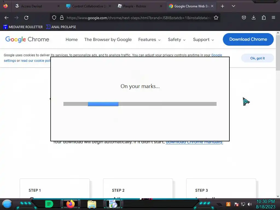Image resolution: width=280 pixels, height=210 pixels.
Task: Open Firefox from the taskbar
Action: coord(70,204)
